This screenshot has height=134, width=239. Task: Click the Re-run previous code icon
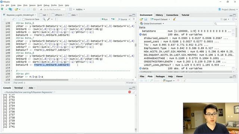[x=113, y=19]
